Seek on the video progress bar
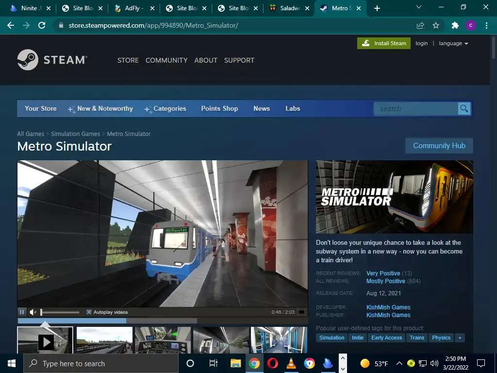Screen dimensions: 497x373 tap(162, 321)
